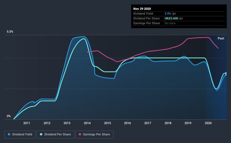The height and width of the screenshot is (143, 231).
Task: Click the UK£0.600 dividend per share value
Action: 171,18
